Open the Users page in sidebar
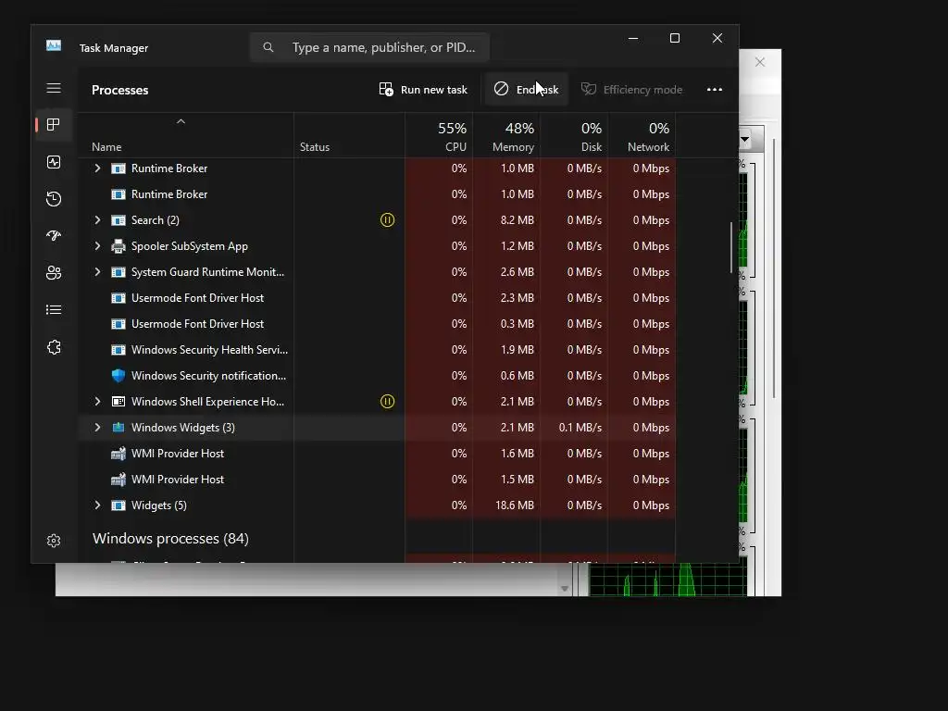948x711 pixels. click(x=54, y=273)
